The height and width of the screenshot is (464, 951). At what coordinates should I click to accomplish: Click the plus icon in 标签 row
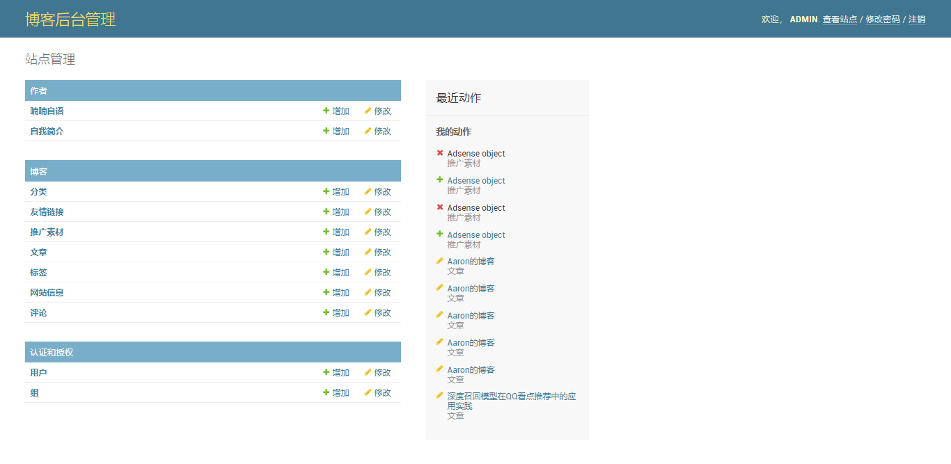[326, 272]
